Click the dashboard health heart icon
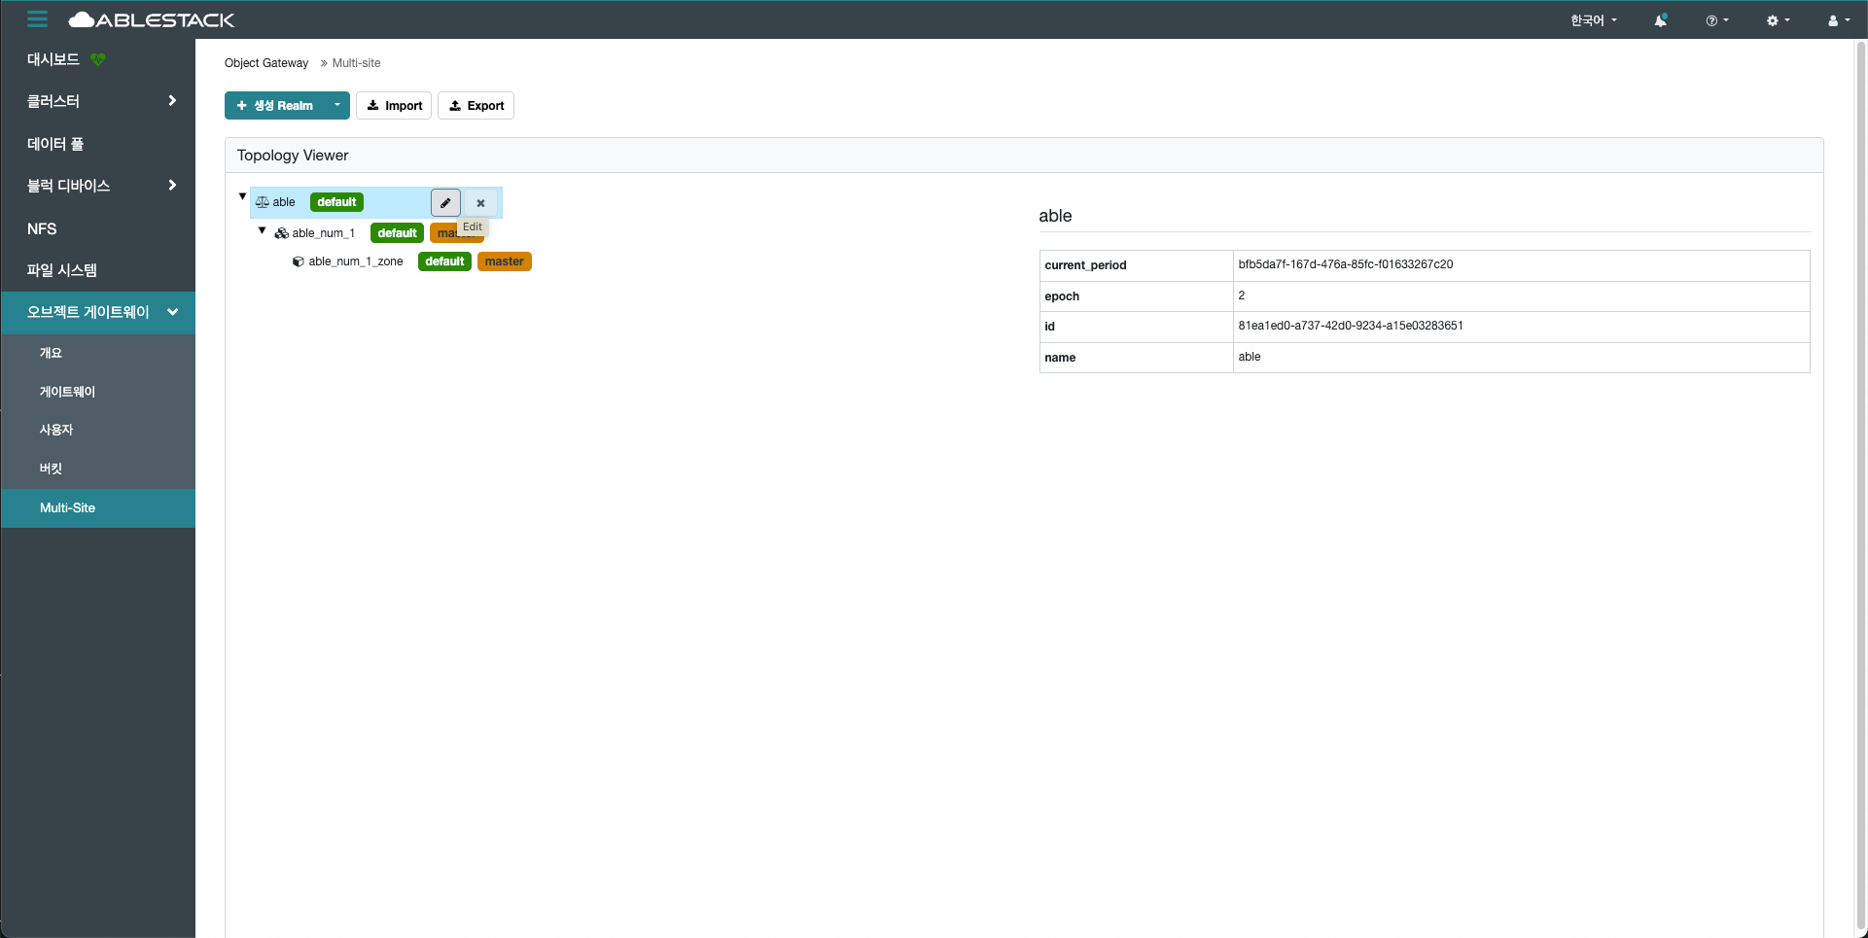This screenshot has height=938, width=1868. coord(98,59)
